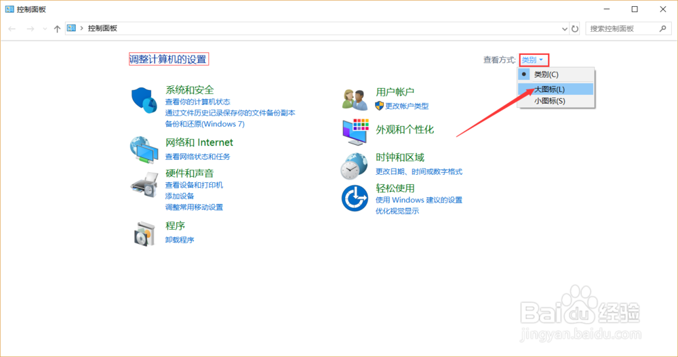The width and height of the screenshot is (678, 357).
Task: Open User Accounts people icon
Action: coord(355,99)
